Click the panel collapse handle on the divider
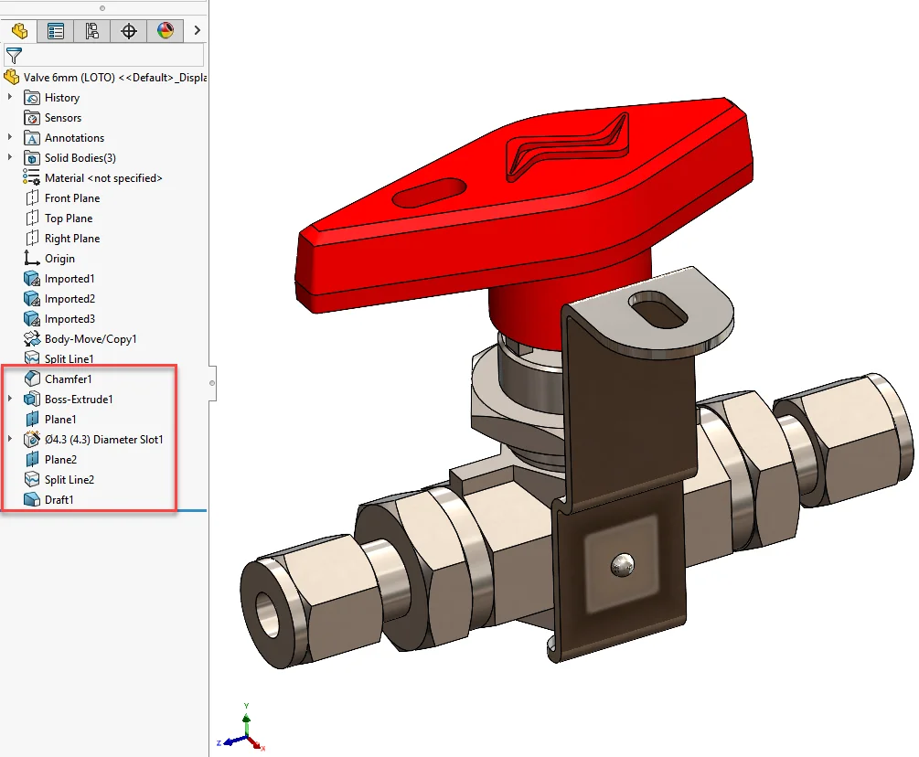 pos(212,382)
